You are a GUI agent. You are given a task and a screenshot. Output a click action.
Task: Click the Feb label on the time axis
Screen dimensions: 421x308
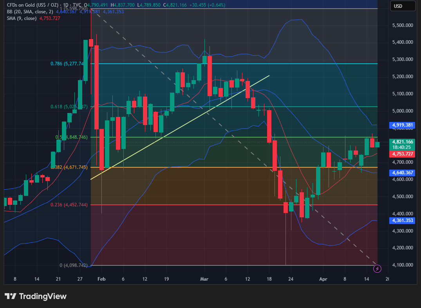pos(101,279)
